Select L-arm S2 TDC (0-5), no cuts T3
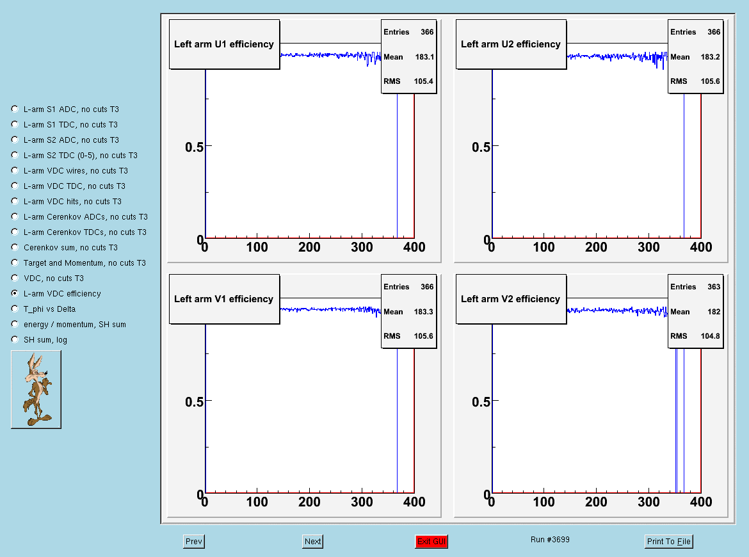The height and width of the screenshot is (557, 749). (15, 155)
